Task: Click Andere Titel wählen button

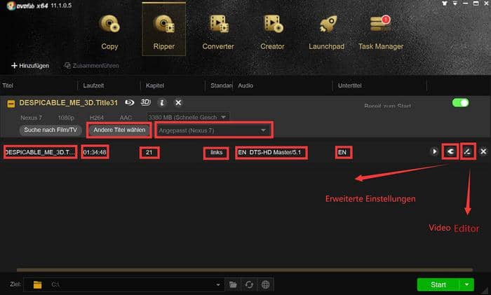Action: pos(119,130)
